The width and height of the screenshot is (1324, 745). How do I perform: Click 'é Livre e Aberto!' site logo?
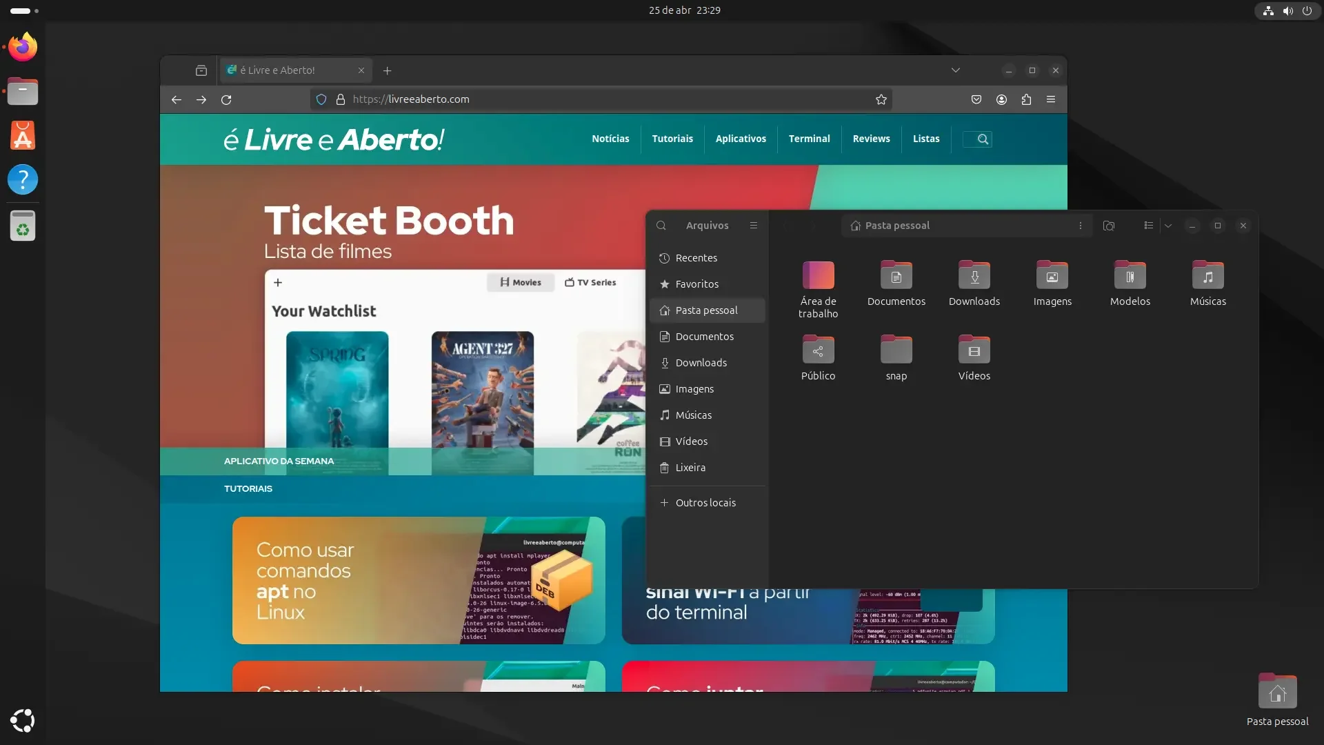tap(334, 139)
